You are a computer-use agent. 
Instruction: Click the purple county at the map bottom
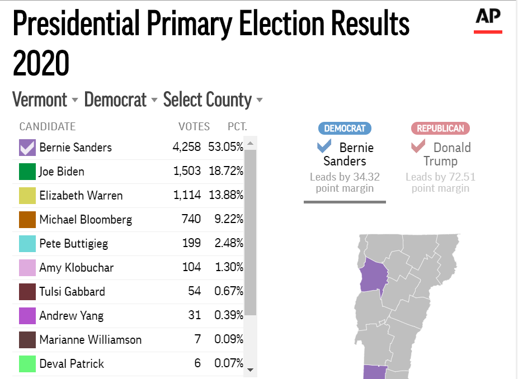pyautogui.click(x=375, y=372)
